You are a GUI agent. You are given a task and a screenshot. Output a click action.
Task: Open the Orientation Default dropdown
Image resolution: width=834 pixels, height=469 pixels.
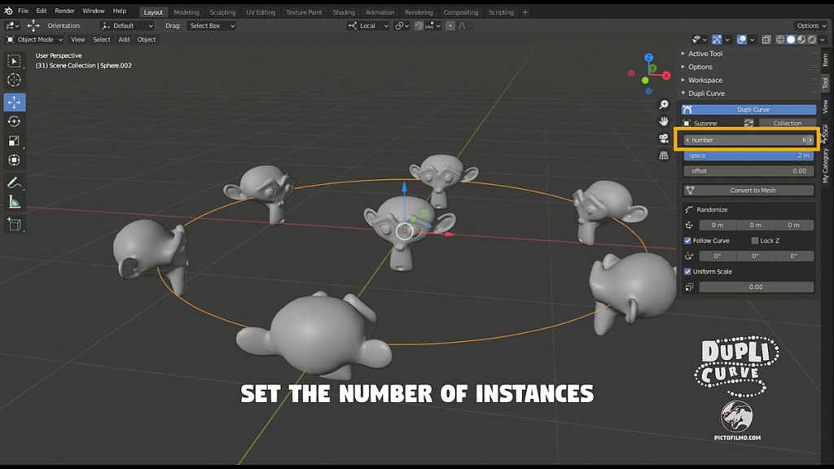click(127, 25)
